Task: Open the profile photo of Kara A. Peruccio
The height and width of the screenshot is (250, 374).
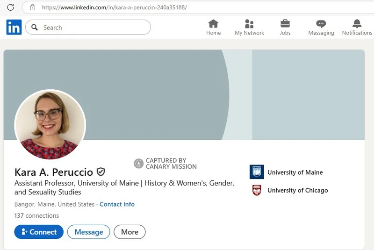Action: (x=50, y=125)
